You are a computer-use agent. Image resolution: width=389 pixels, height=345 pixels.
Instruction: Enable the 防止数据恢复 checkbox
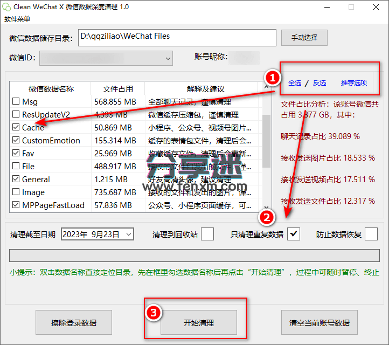(x=371, y=234)
